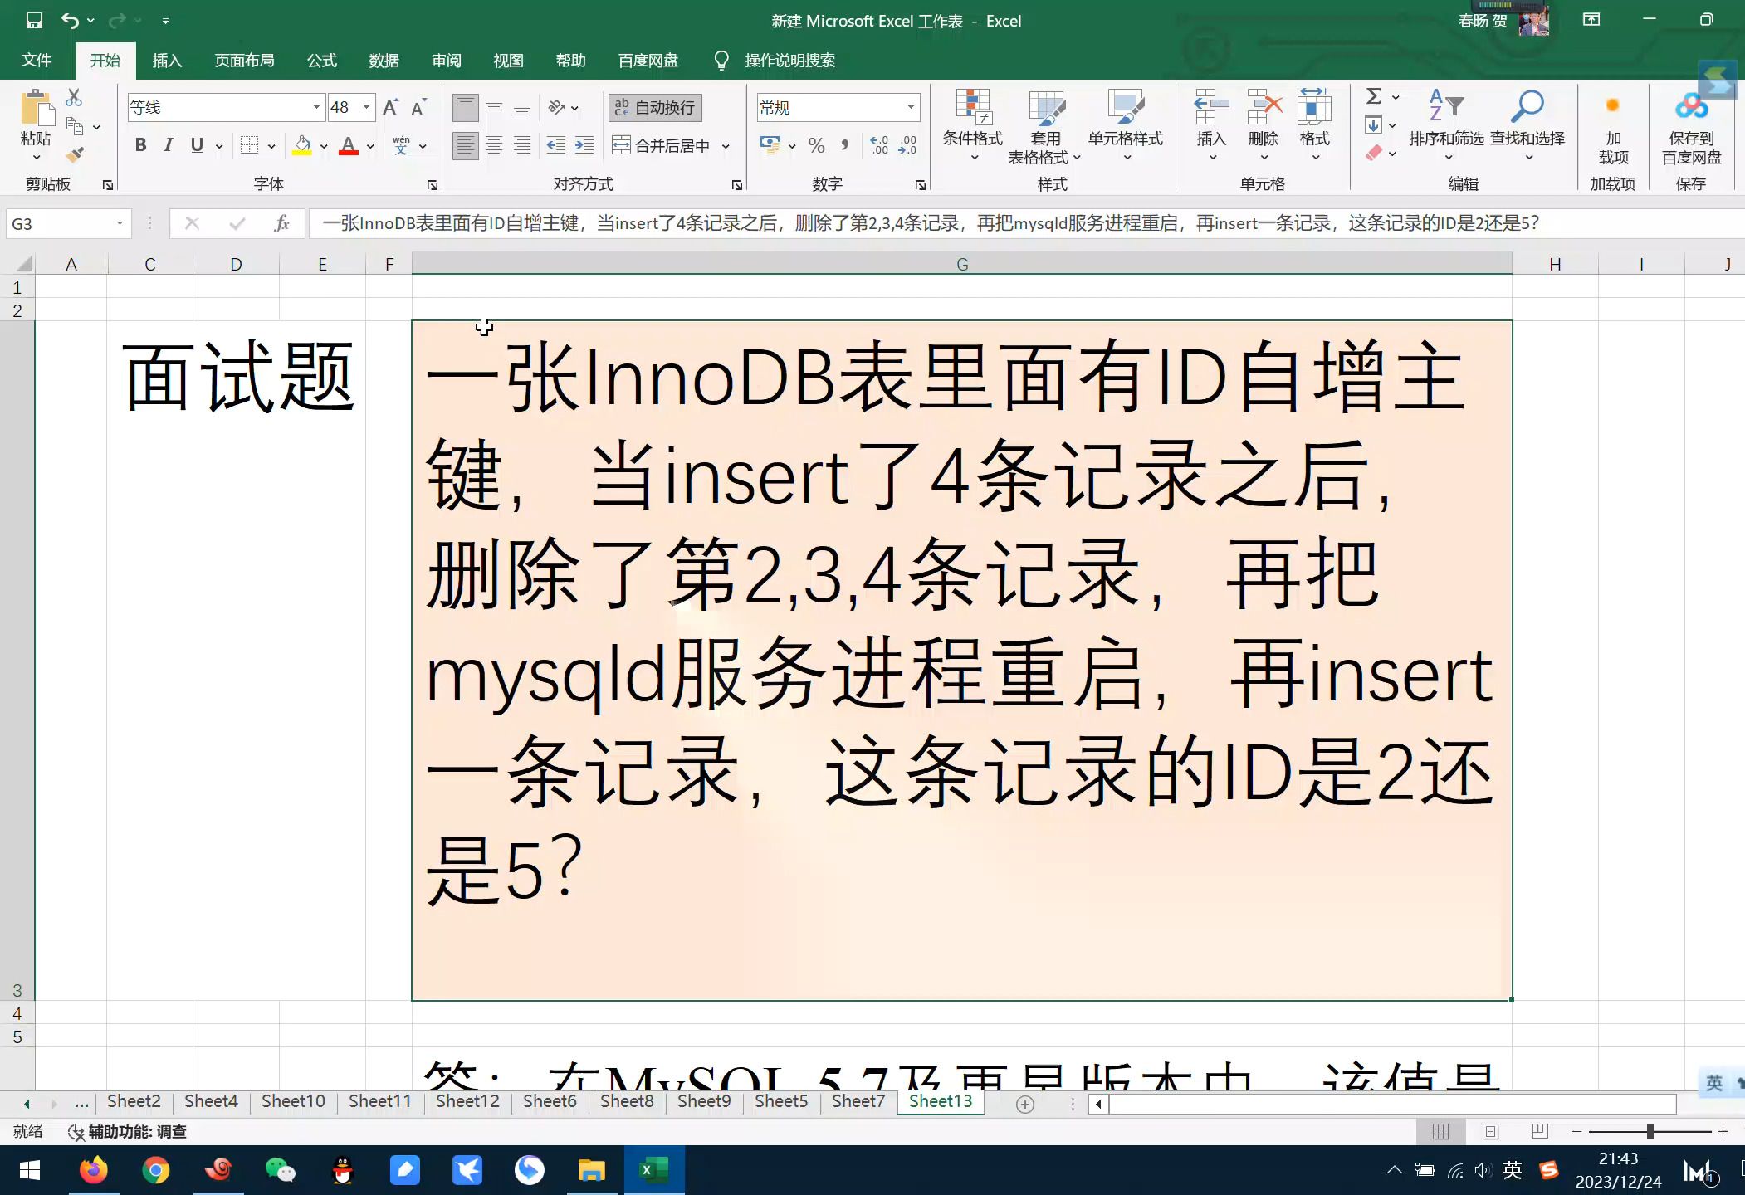Open Conditional Formatting (条件格式)
1745x1195 pixels.
coord(973,124)
